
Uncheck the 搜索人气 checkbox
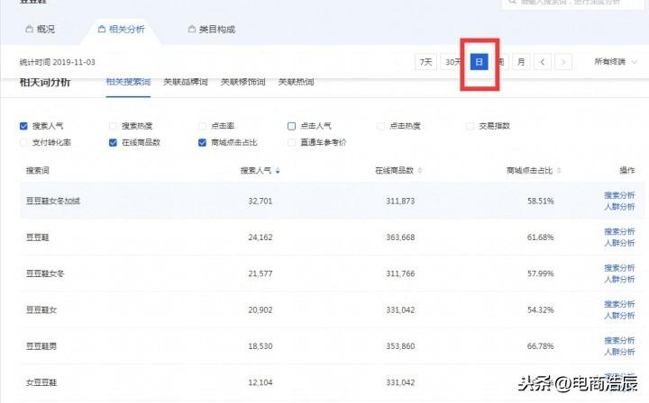[x=23, y=126]
